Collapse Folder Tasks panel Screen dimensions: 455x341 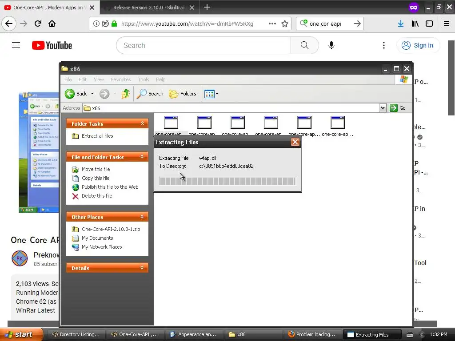pyautogui.click(x=142, y=123)
